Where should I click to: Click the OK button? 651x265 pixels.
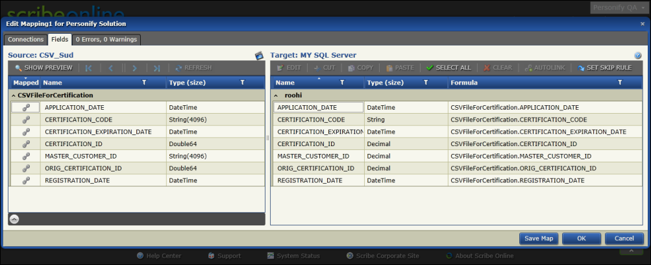point(582,238)
